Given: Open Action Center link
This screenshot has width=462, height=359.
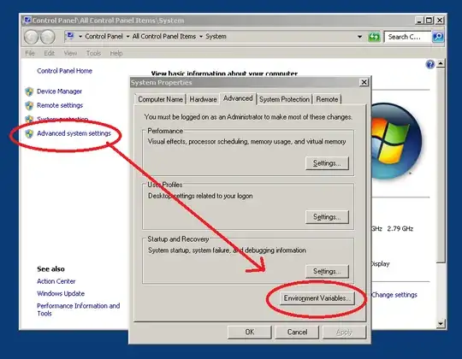Looking at the screenshot, I should pos(56,281).
